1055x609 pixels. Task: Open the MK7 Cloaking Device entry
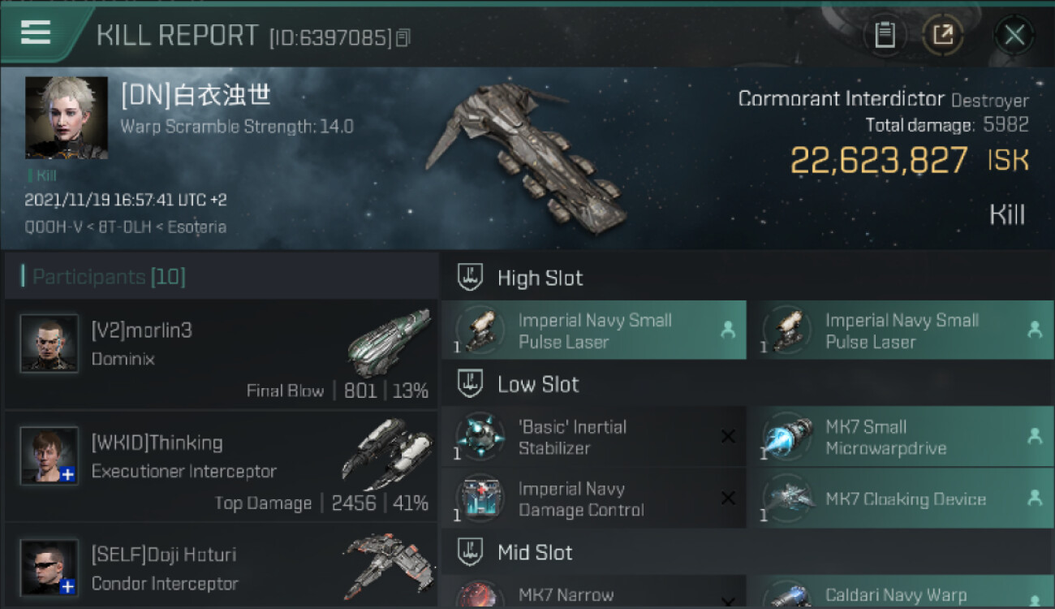click(901, 499)
